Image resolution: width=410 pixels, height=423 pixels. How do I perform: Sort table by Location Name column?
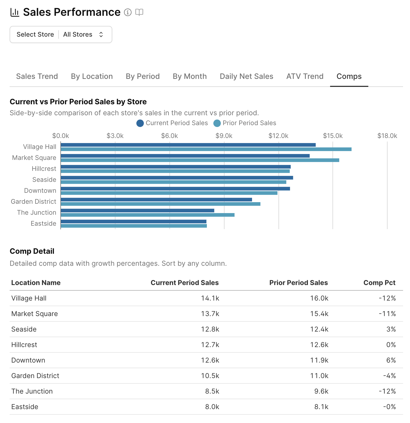(36, 283)
